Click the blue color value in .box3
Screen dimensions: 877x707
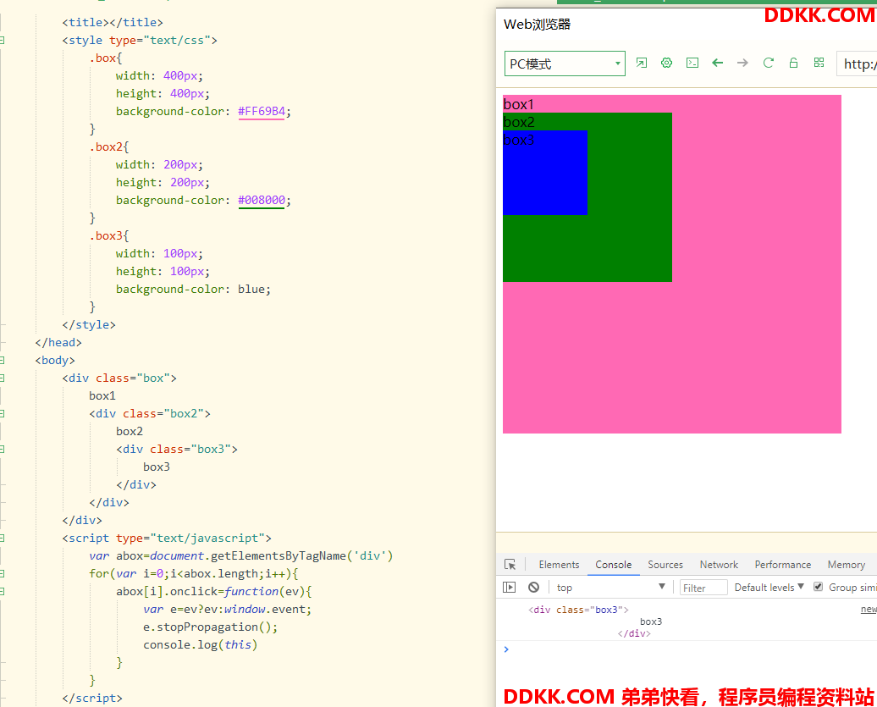coord(251,290)
